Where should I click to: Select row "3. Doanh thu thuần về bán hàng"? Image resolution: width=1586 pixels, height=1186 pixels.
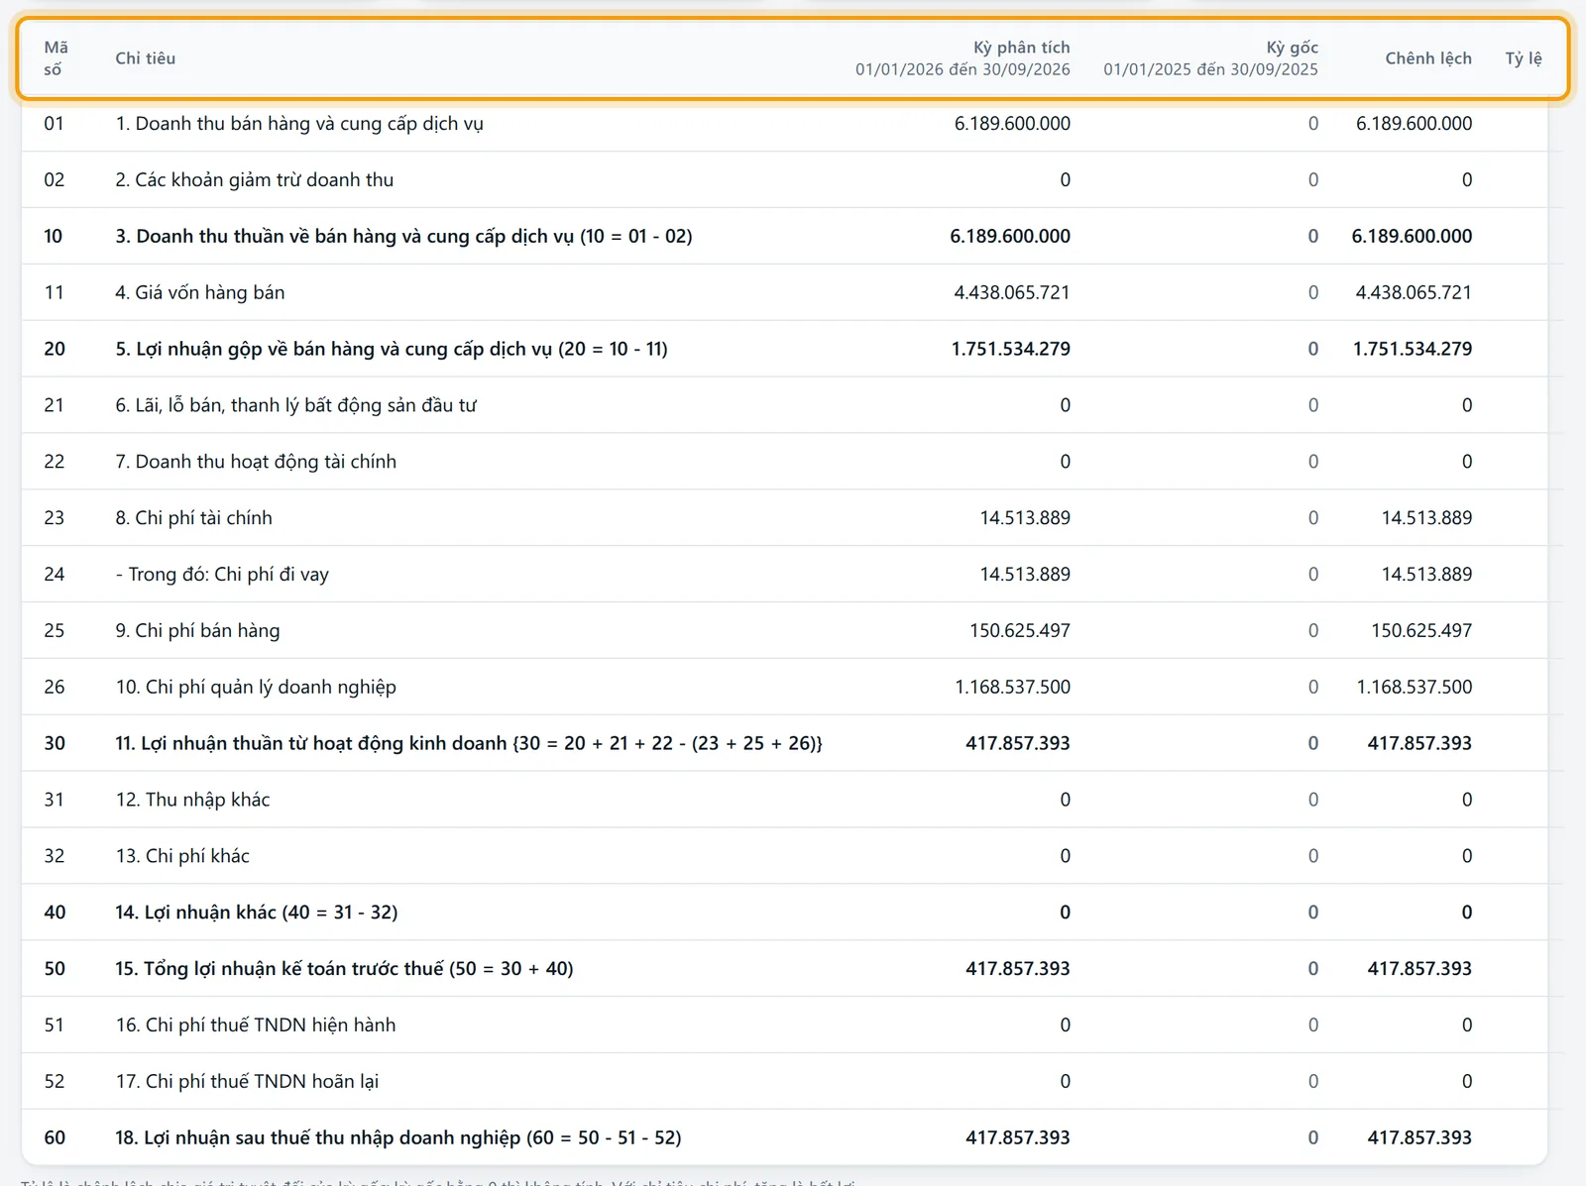pos(784,236)
